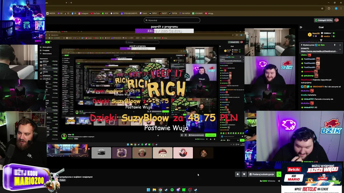Image resolution: width=344 pixels, height=193 pixels.
Task: Click chat username Grzellu
Action: [304, 95]
